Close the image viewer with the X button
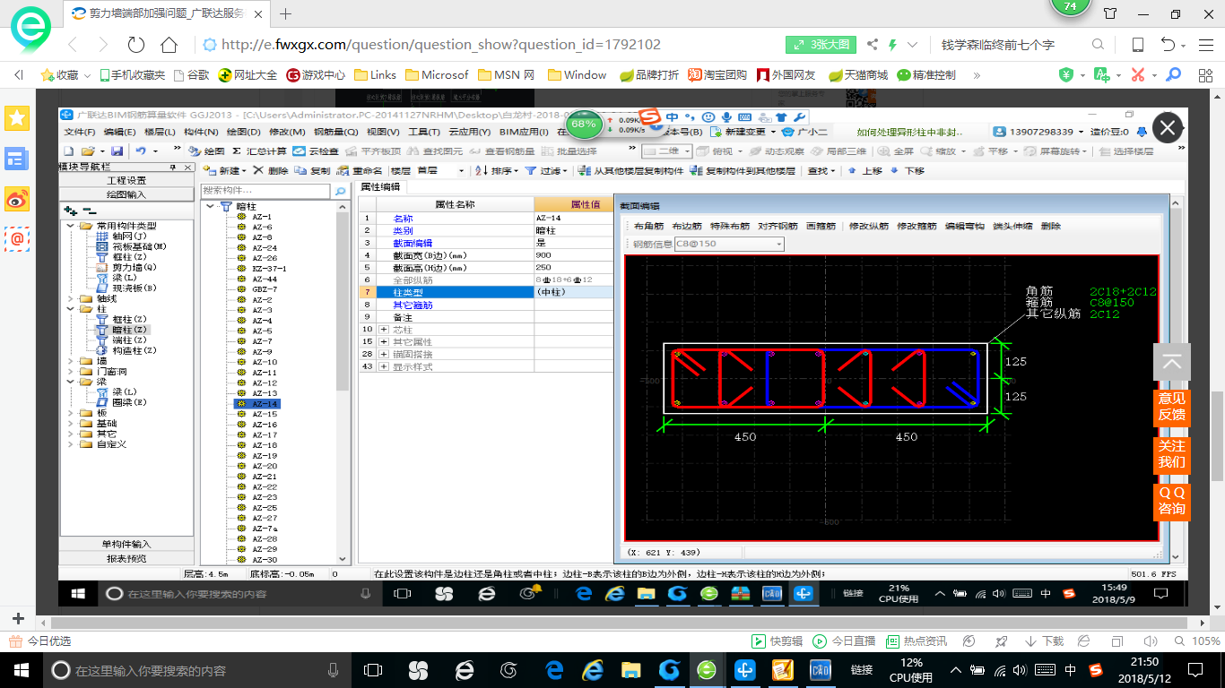 1167,128
